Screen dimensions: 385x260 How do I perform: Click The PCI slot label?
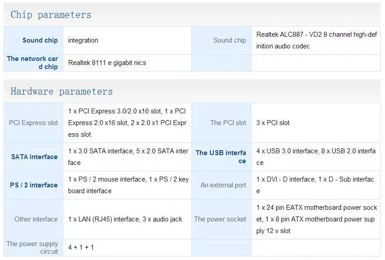[x=228, y=123]
